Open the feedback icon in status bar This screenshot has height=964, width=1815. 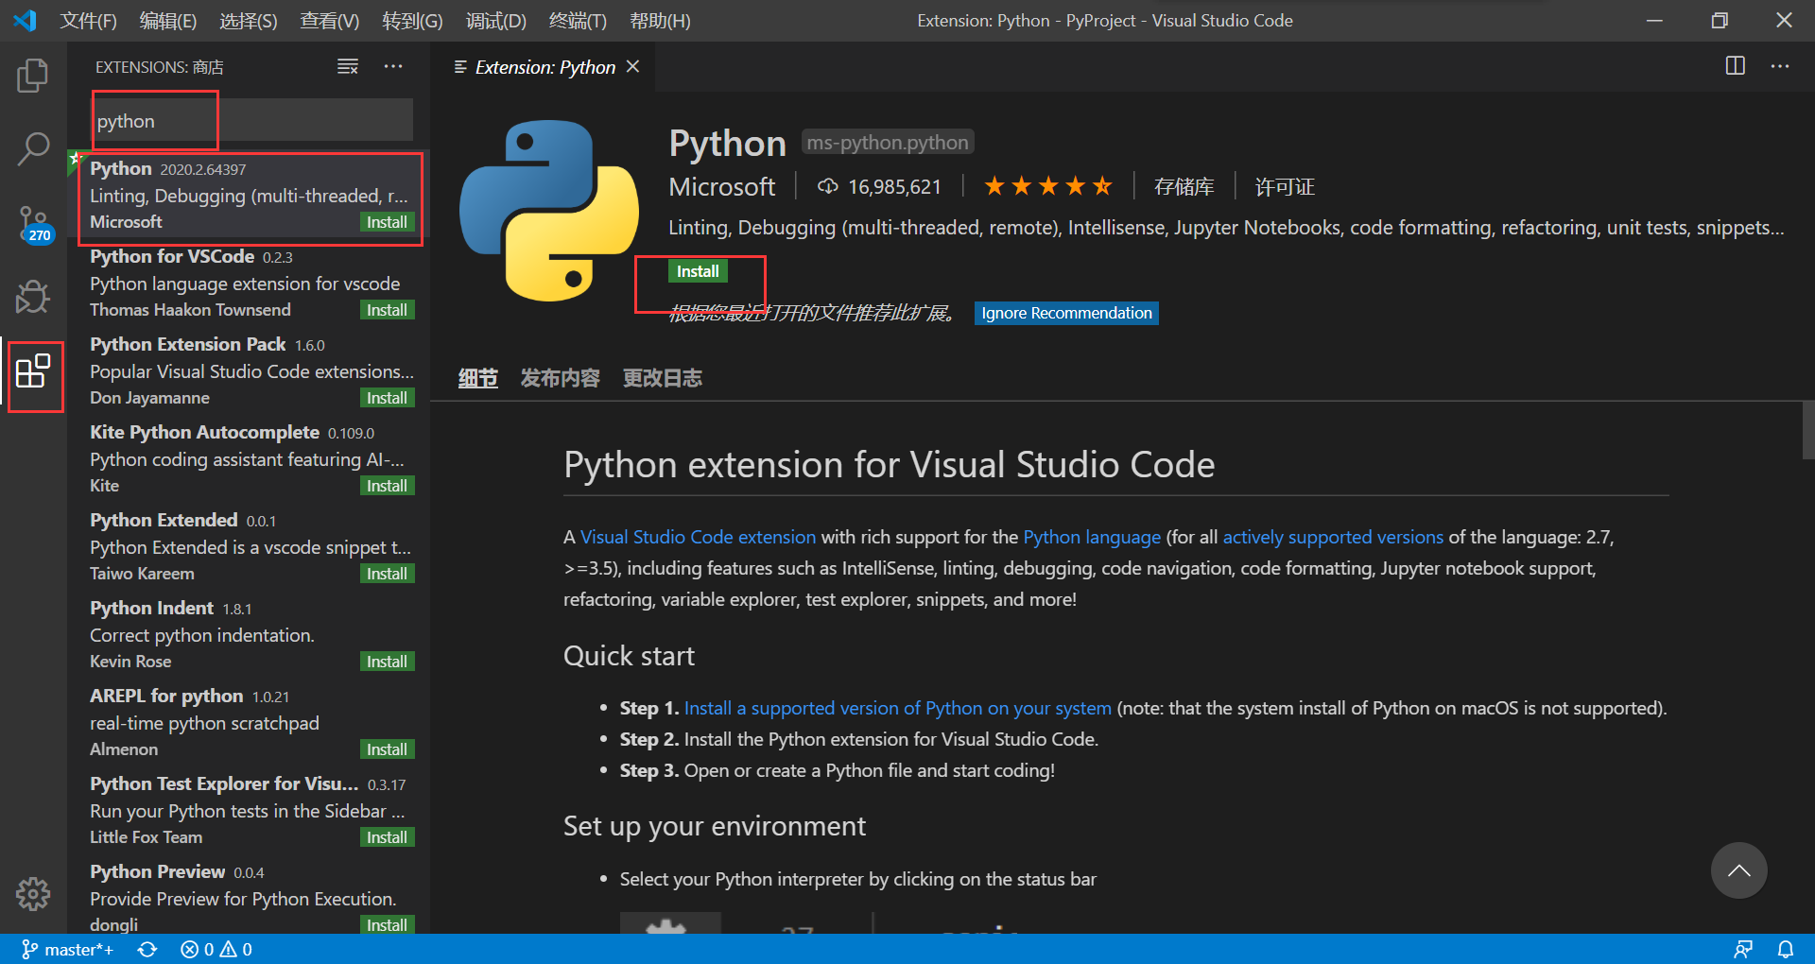pos(1743,949)
